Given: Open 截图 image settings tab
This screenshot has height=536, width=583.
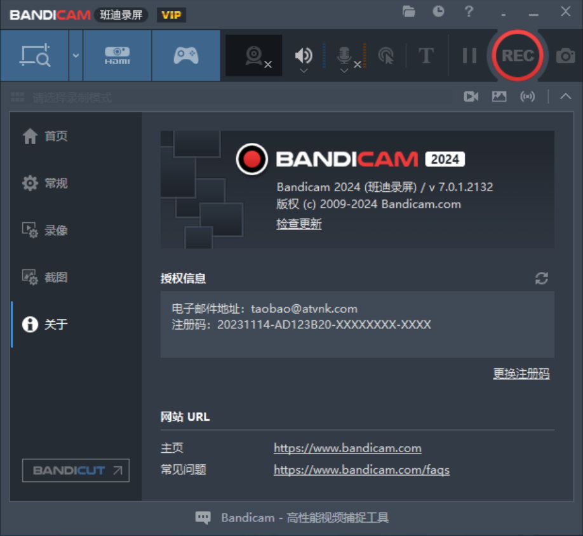Looking at the screenshot, I should (76, 277).
